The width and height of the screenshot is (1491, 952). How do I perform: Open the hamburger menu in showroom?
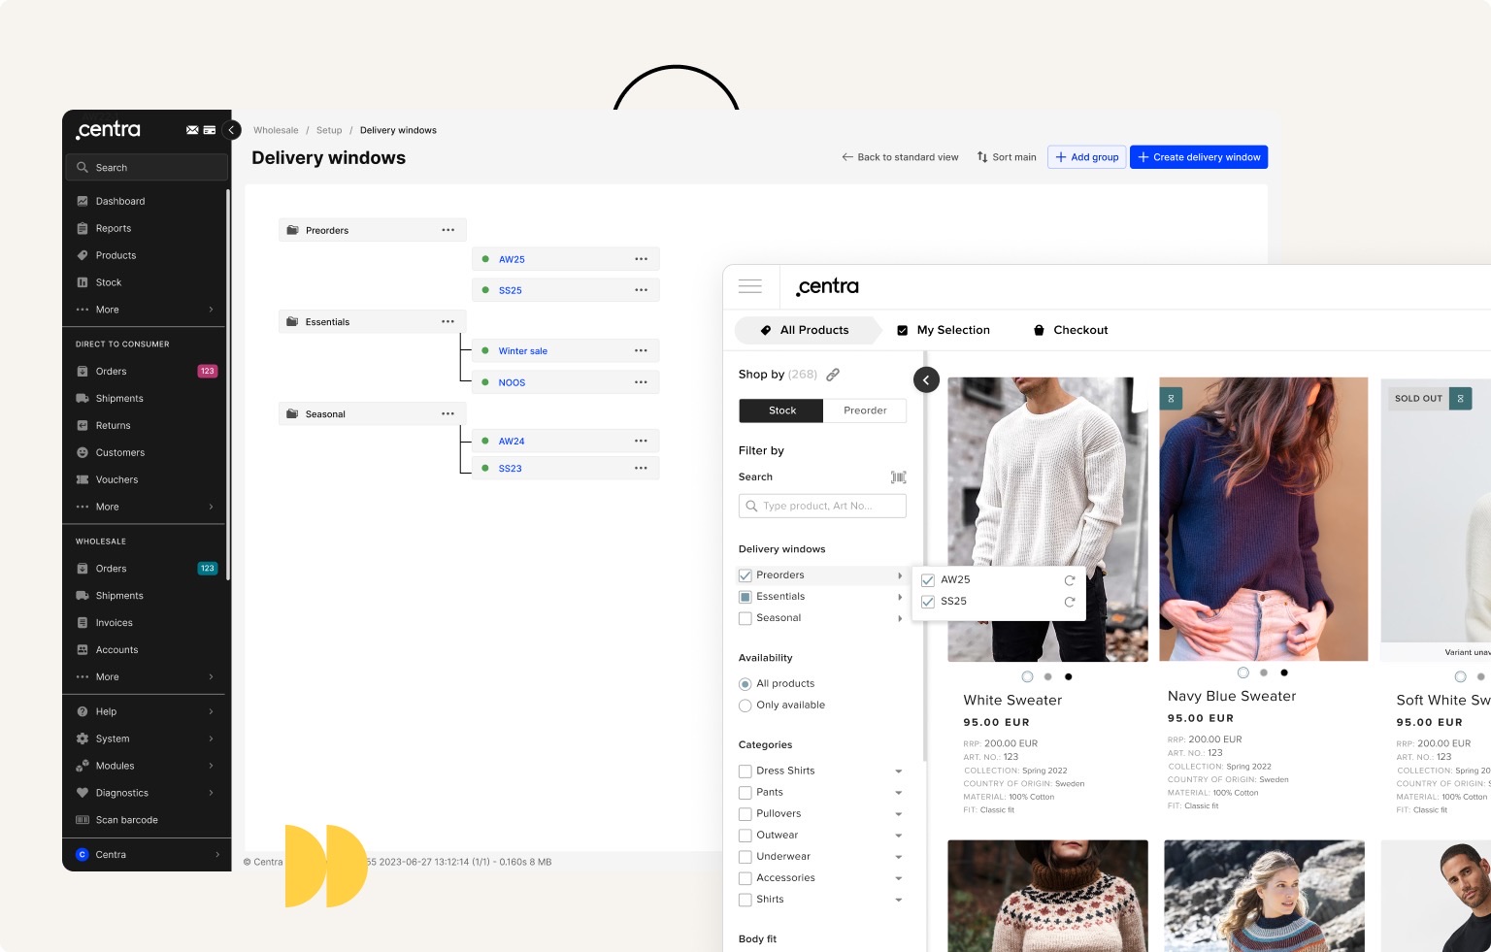tap(749, 286)
